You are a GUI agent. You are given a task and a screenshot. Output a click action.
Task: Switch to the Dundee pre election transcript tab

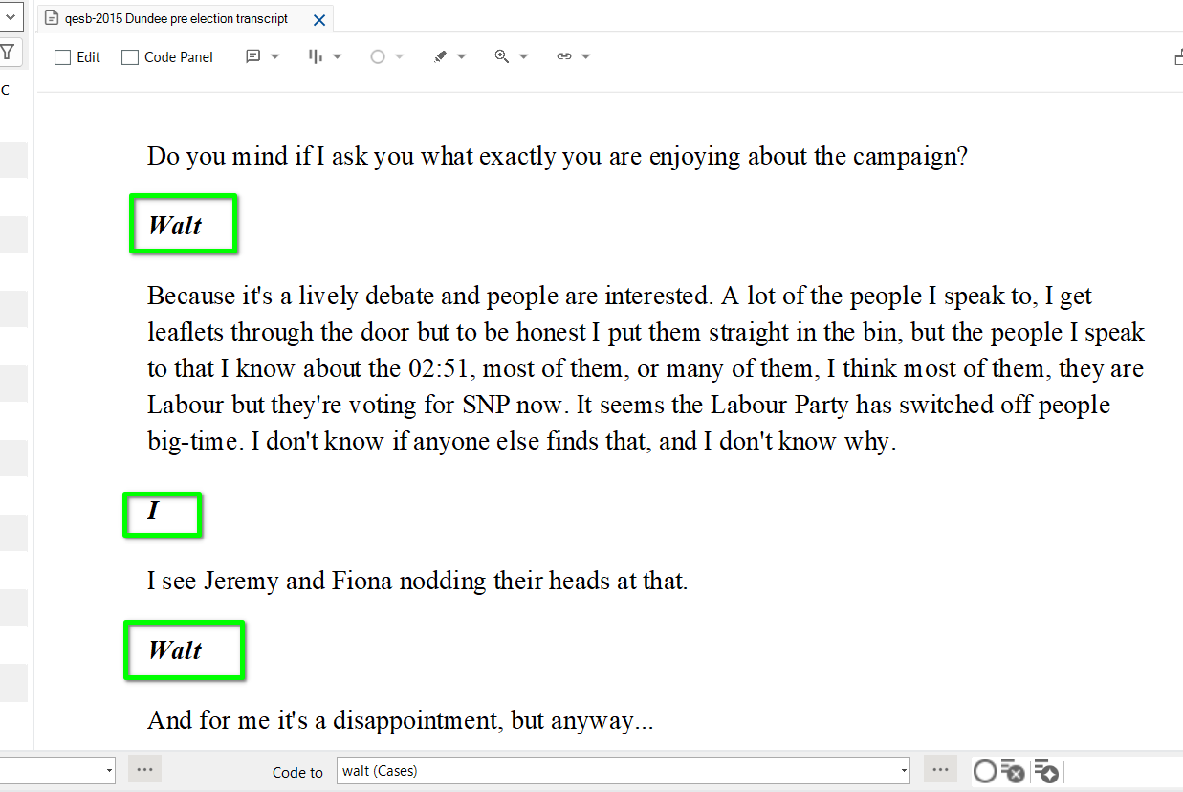coord(175,19)
